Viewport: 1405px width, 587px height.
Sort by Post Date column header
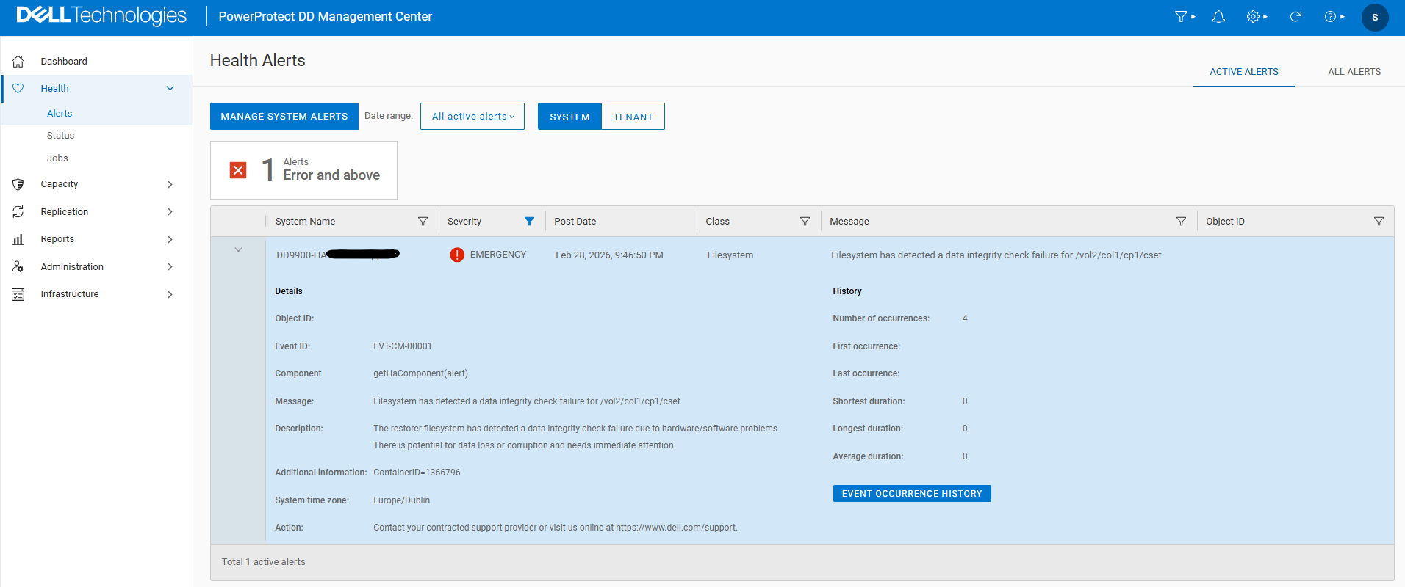pyautogui.click(x=575, y=221)
